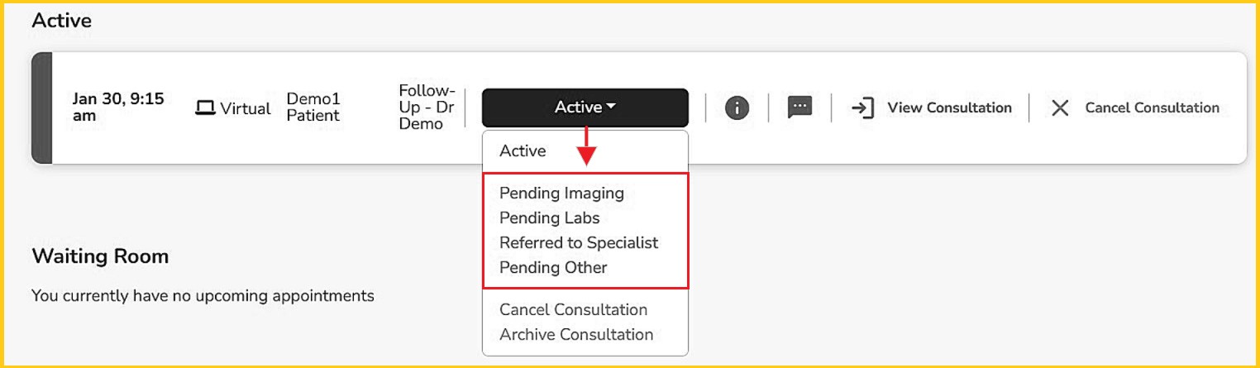The height and width of the screenshot is (368, 1260).
Task: Click the Follow-Up - Dr Demo label
Action: [427, 107]
